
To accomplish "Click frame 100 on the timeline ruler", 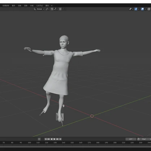I will [29, 143].
